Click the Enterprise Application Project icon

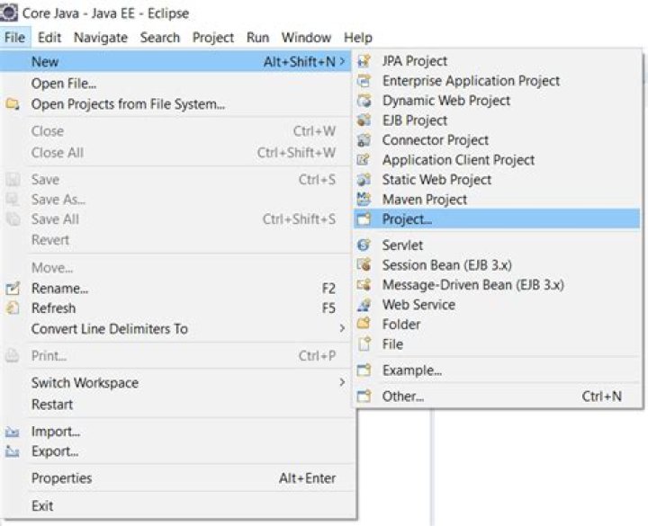tap(364, 81)
